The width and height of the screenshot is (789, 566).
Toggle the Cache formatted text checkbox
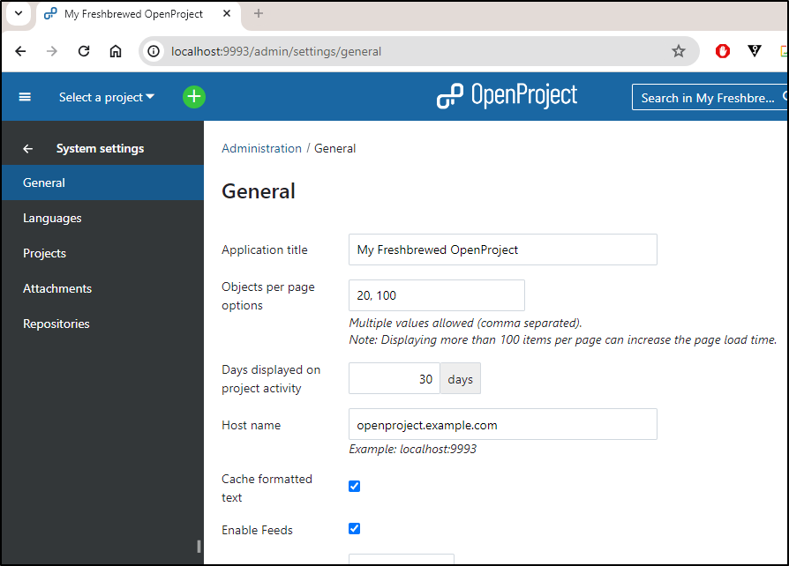354,486
